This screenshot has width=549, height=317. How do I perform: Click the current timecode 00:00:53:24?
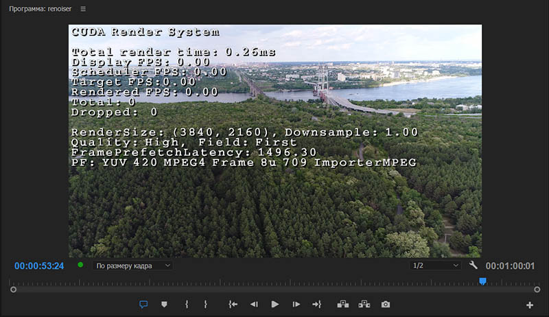click(x=39, y=266)
